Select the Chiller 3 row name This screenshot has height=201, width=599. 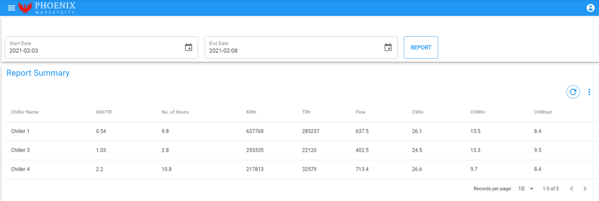pos(20,150)
